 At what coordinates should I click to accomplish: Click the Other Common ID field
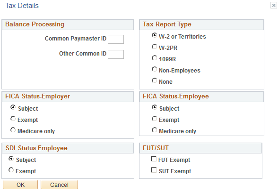[116, 55]
